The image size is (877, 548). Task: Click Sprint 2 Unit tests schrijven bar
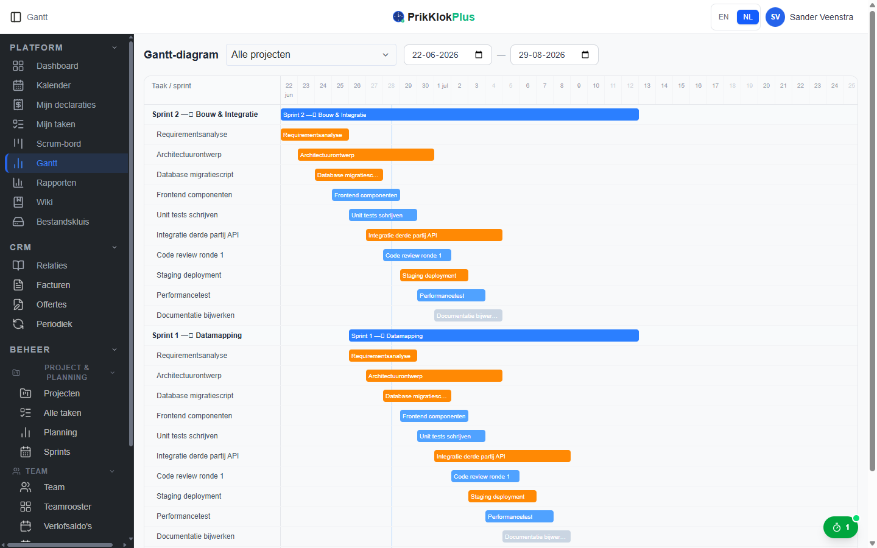[x=383, y=215]
